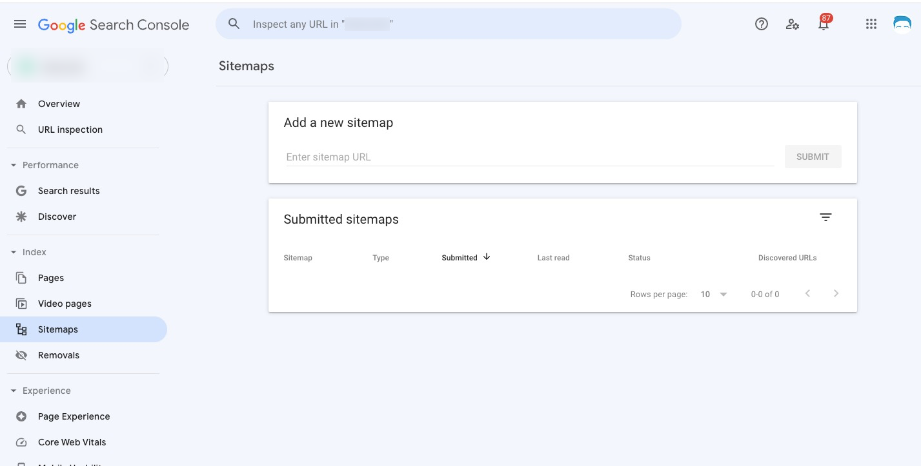Click the Pages icon under Index

point(21,277)
